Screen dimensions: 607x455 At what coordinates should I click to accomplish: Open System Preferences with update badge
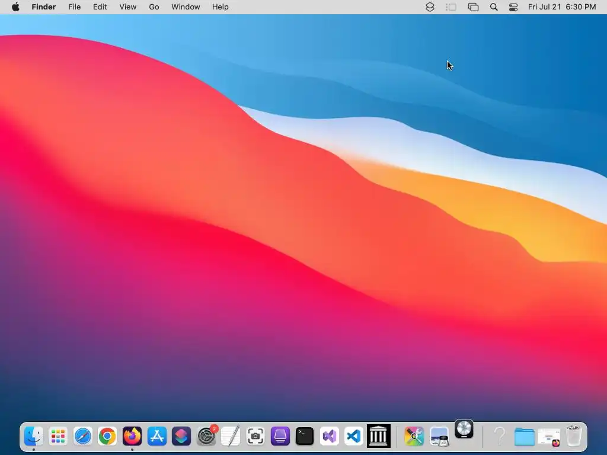click(x=206, y=436)
